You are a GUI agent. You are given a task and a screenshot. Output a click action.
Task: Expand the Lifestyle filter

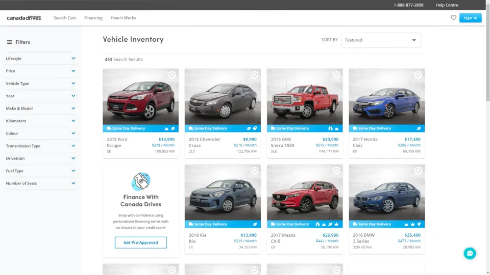point(41,58)
